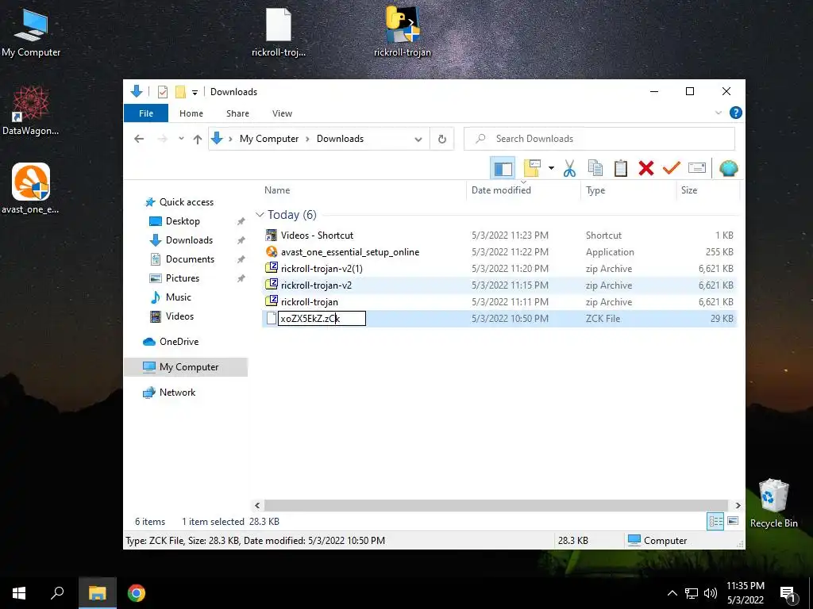The image size is (813, 609).
Task: Open recent locations dropdown arrow
Action: click(181, 139)
